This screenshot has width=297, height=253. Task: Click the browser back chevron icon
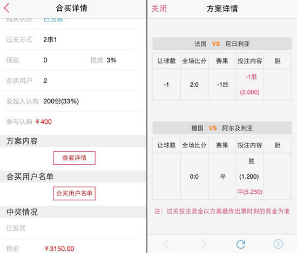[x=166, y=244]
